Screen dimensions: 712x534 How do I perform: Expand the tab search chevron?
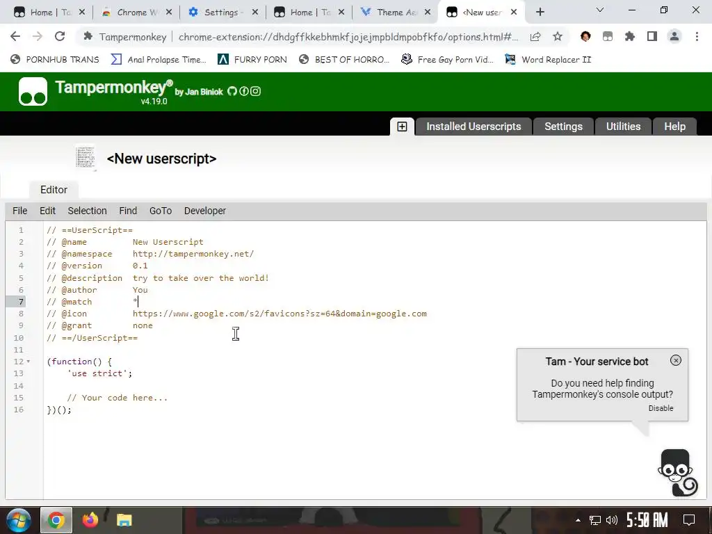600,10
